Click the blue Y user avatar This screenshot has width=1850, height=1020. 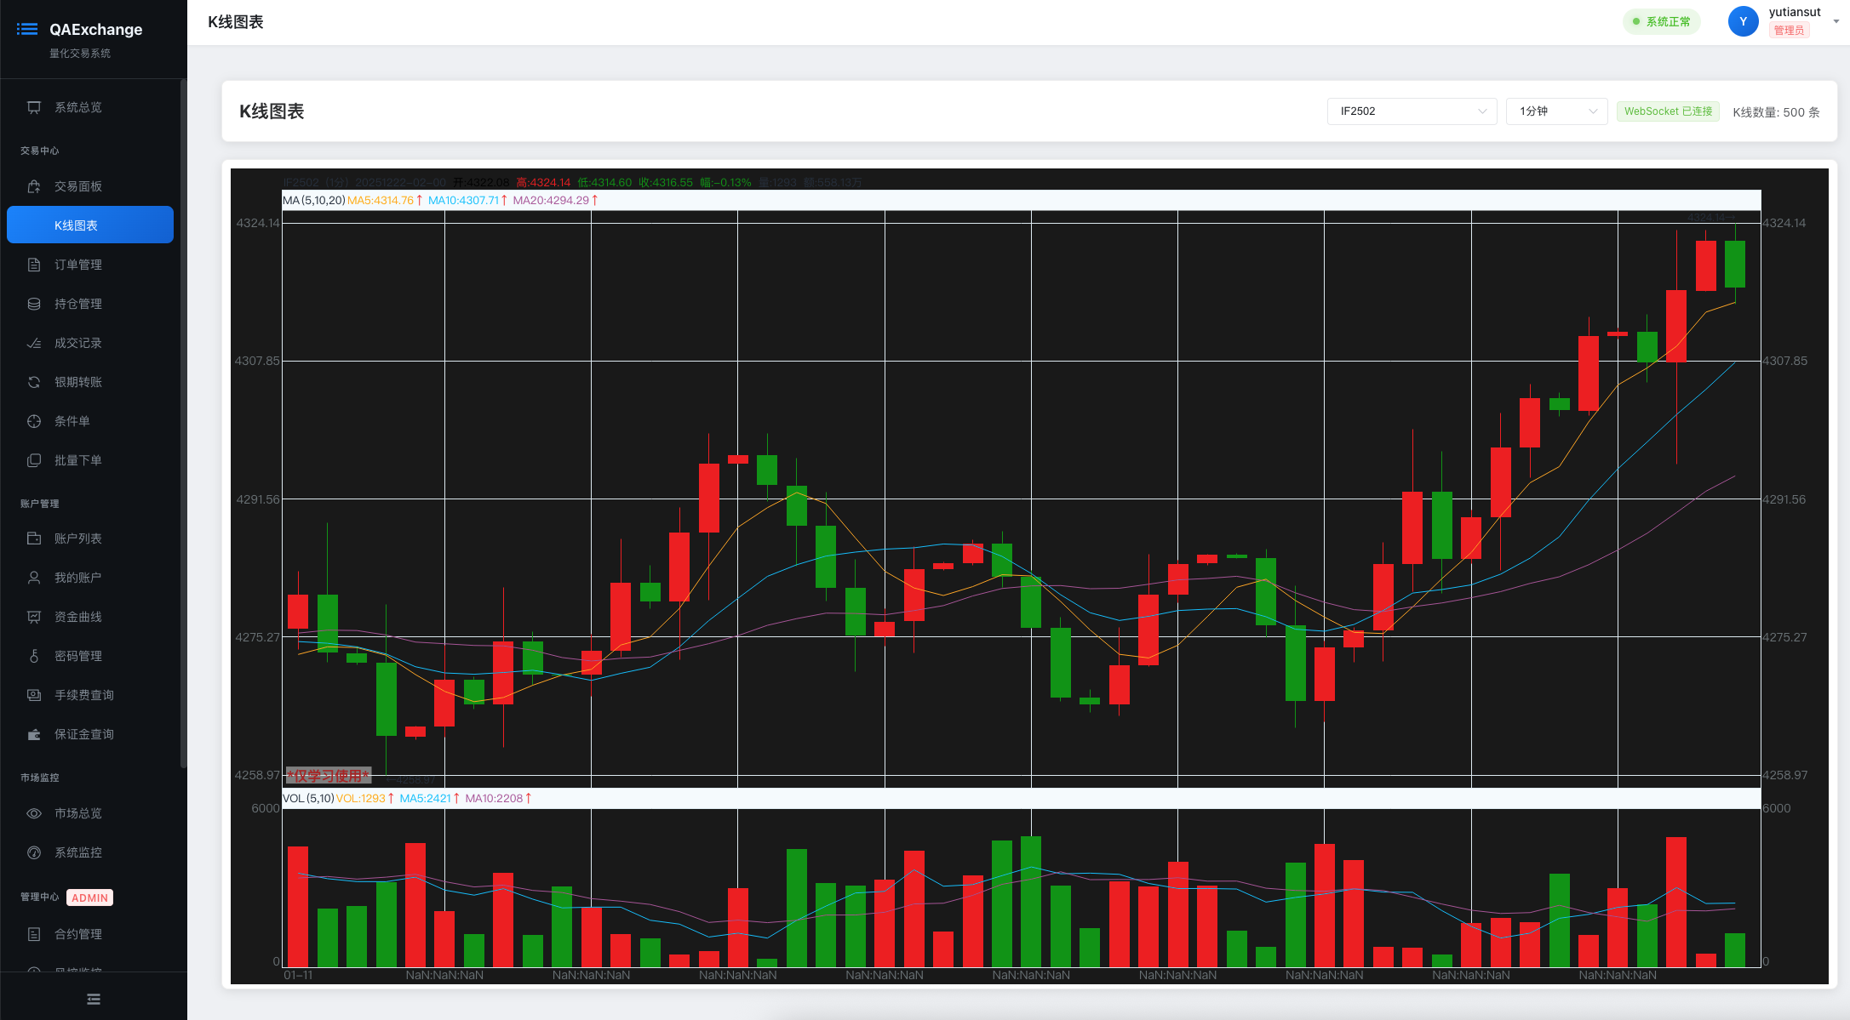(x=1743, y=21)
